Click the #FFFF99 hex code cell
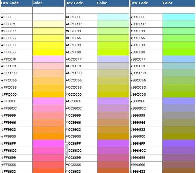The image size is (196, 173). point(17,31)
